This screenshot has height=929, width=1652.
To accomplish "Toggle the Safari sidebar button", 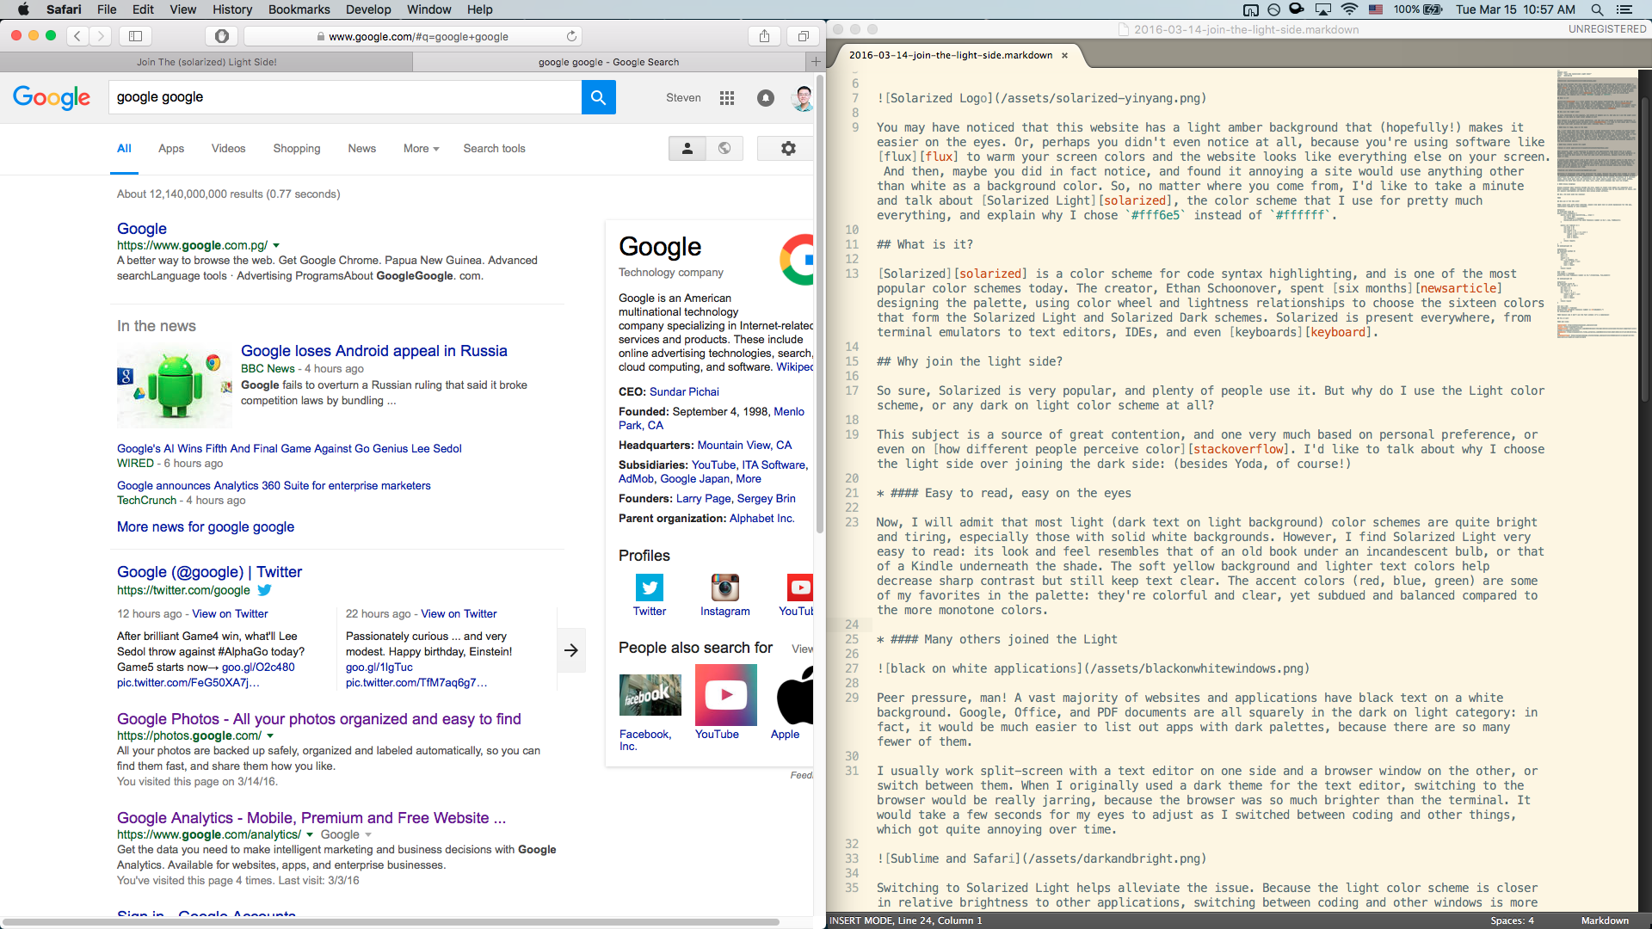I will click(x=135, y=36).
